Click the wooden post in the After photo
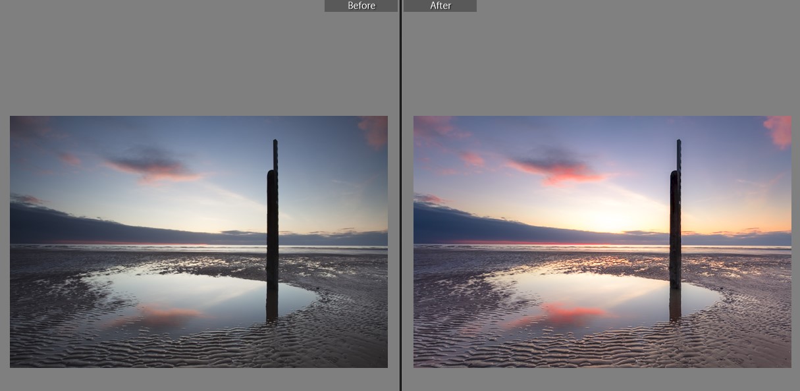The image size is (800, 391). pyautogui.click(x=675, y=217)
